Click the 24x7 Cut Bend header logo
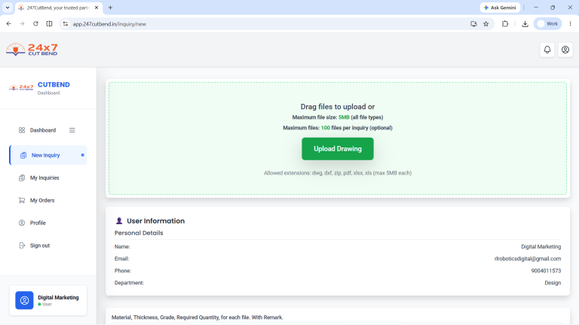 point(32,50)
